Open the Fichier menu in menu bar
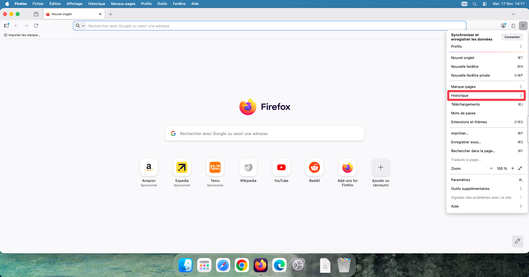The height and width of the screenshot is (277, 529). [x=38, y=4]
